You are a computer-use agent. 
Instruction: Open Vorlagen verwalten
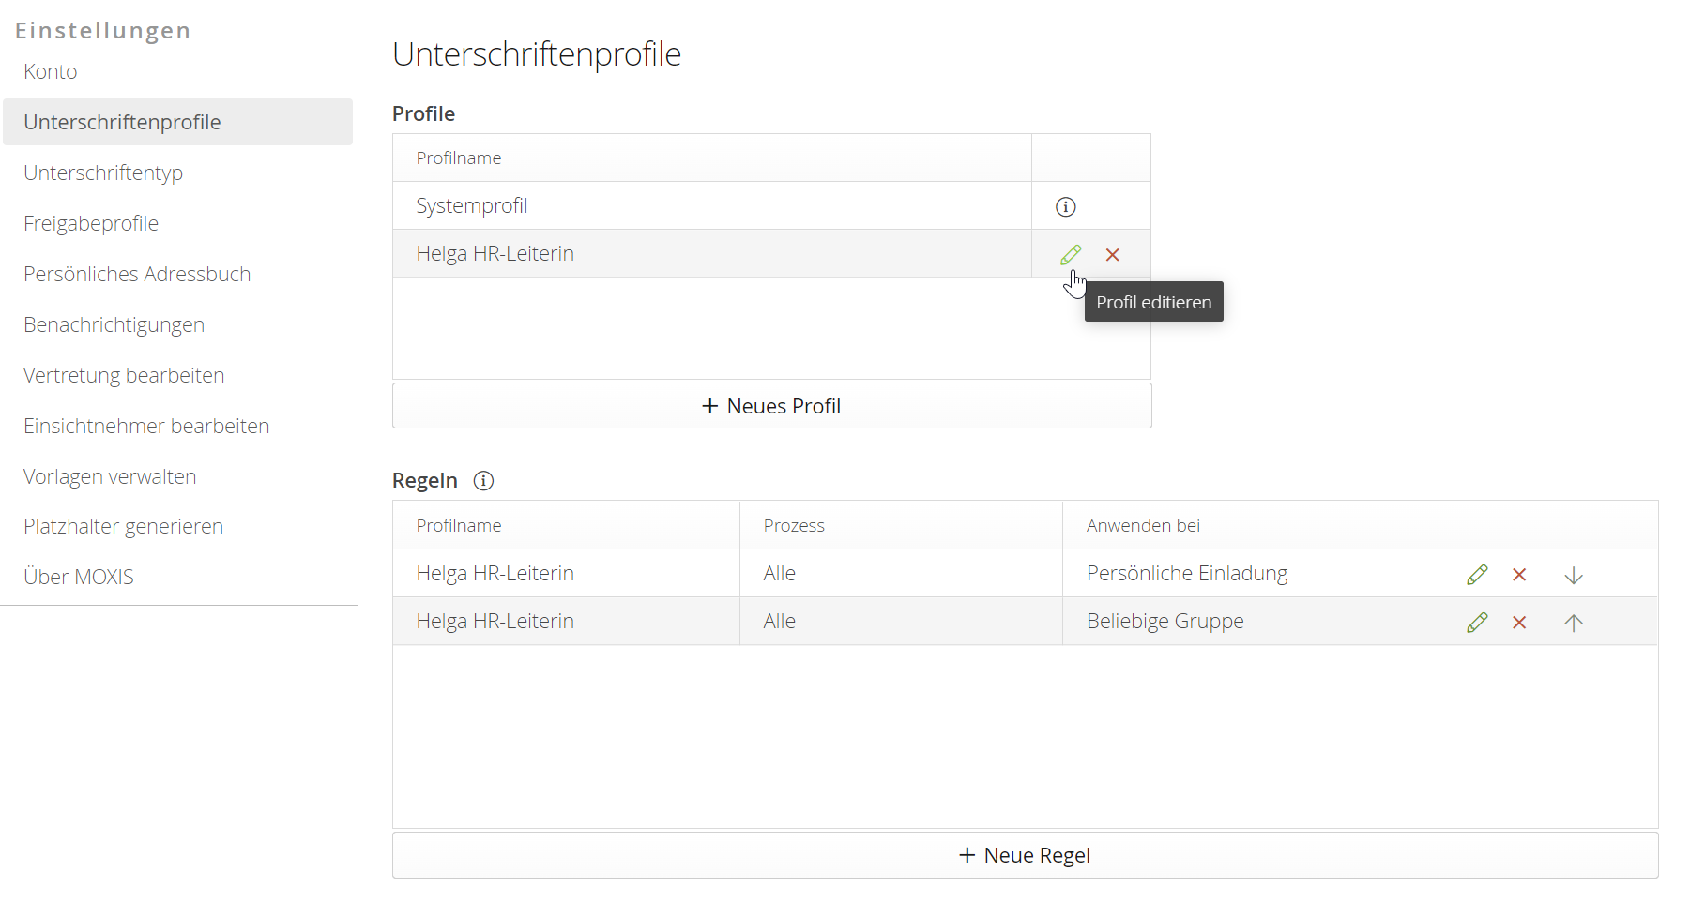coord(110,476)
